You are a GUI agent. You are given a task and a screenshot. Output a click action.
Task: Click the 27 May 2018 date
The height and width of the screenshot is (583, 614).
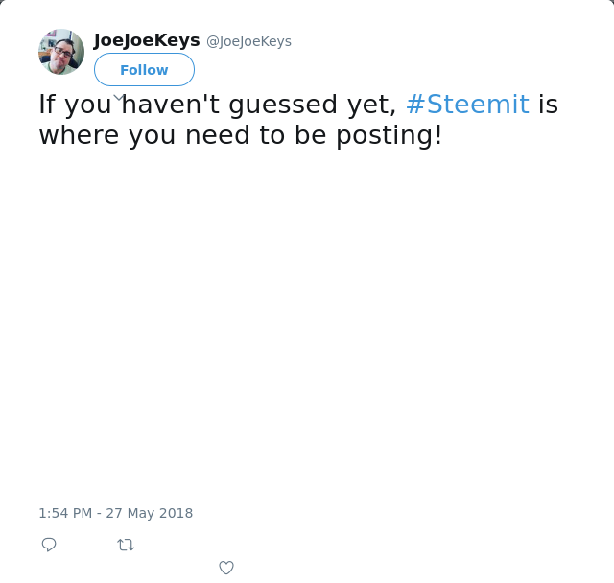(x=149, y=513)
